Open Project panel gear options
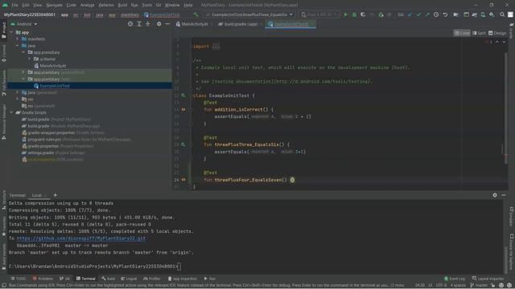The height and width of the screenshot is (289, 515). 159,24
